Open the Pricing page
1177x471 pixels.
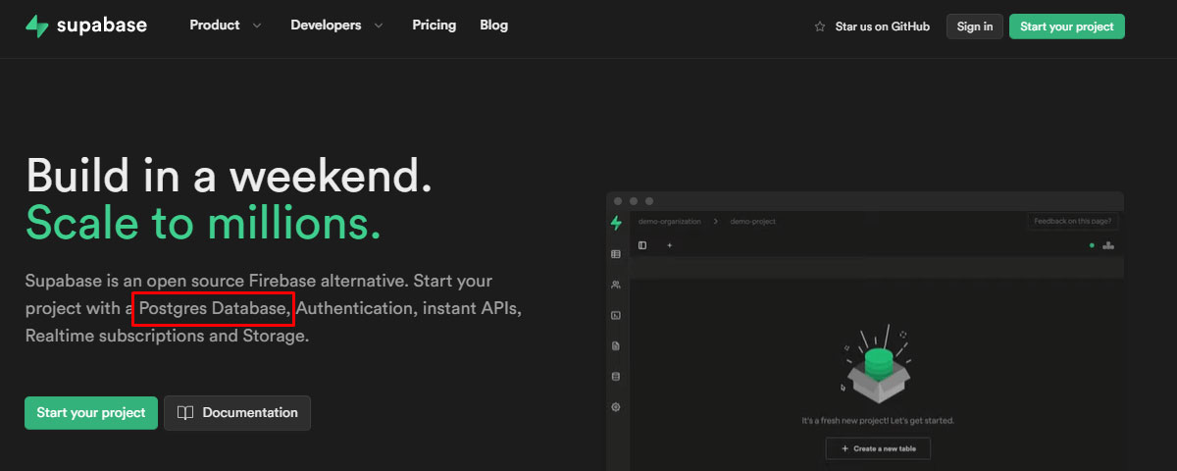(x=435, y=26)
